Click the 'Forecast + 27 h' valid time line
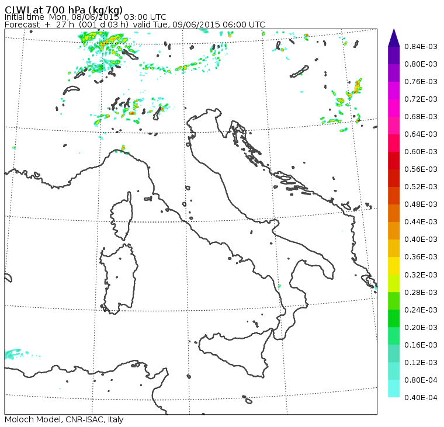444x427 pixels. (135, 25)
